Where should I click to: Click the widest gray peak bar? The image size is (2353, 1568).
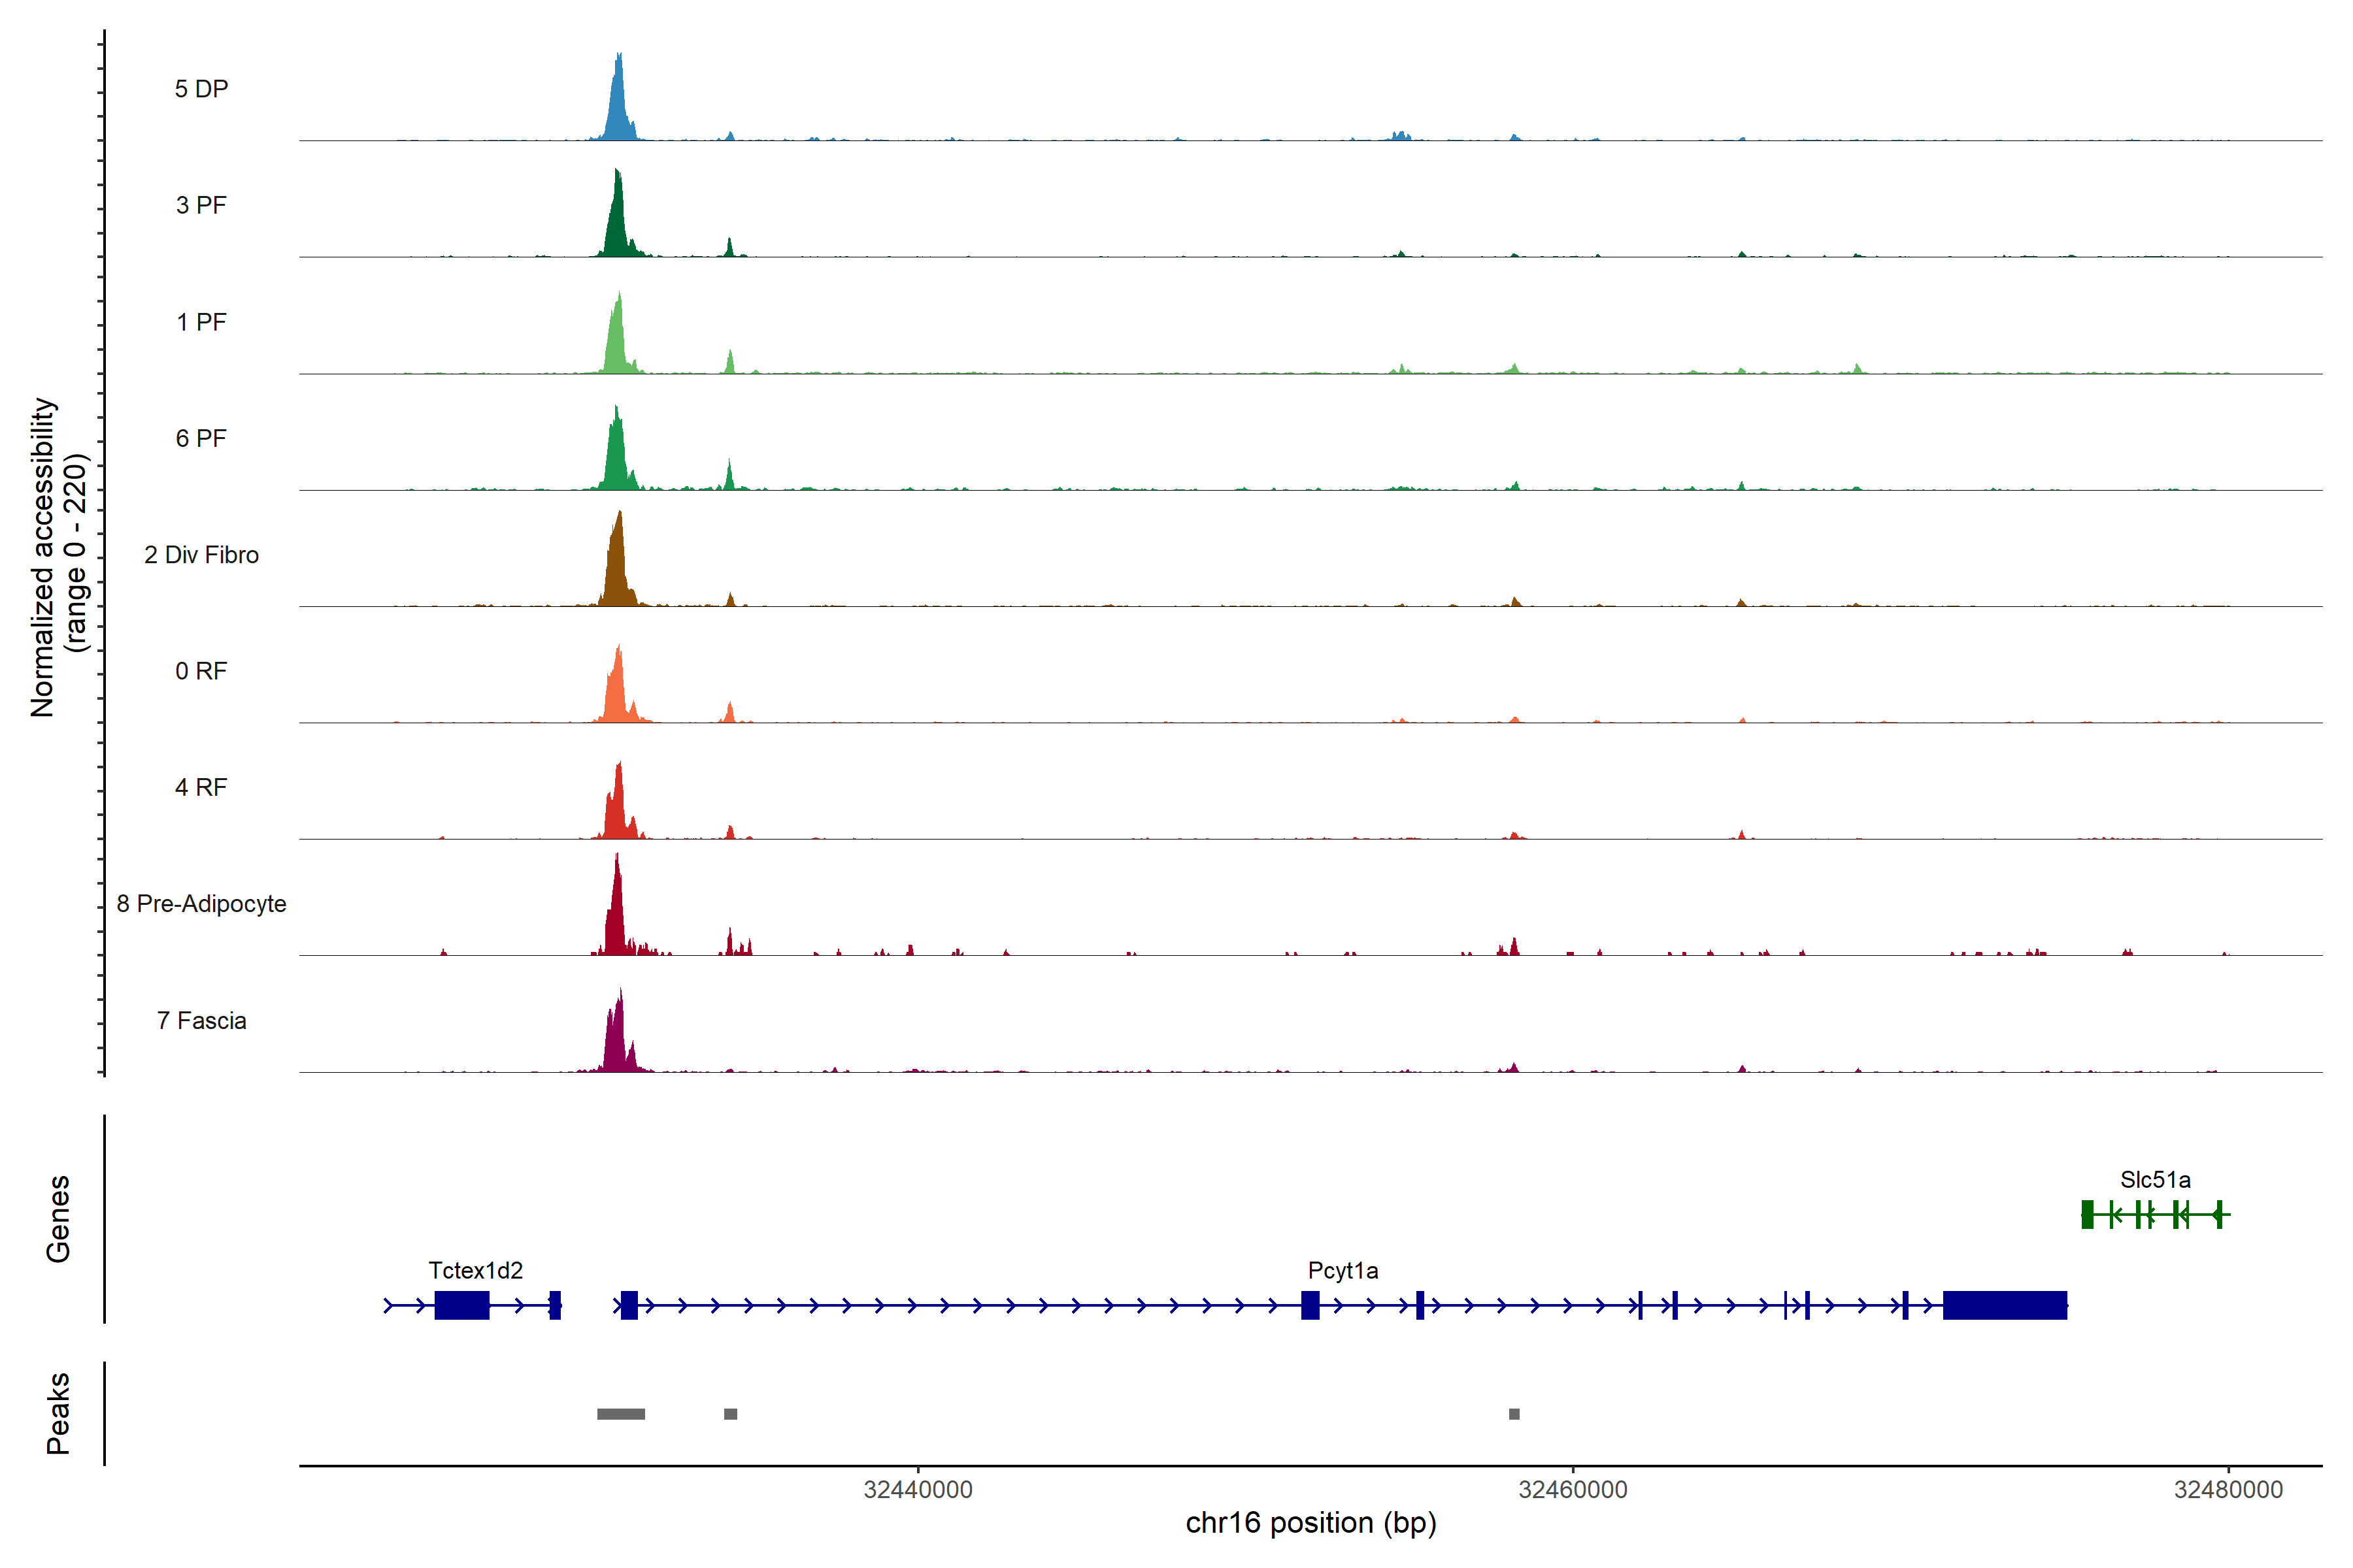tap(620, 1414)
